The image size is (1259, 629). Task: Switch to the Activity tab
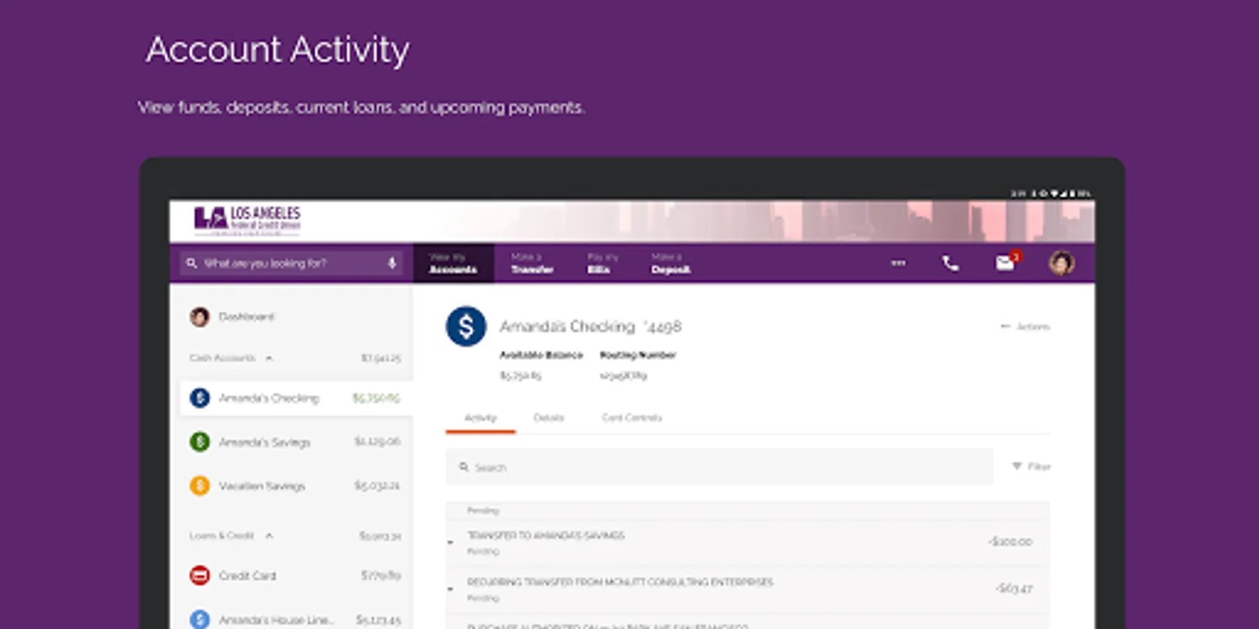(481, 418)
